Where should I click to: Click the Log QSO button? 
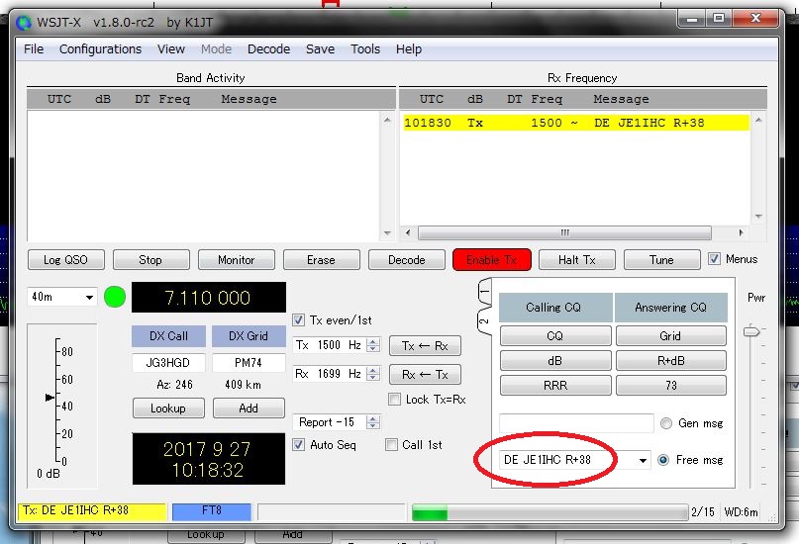click(x=65, y=260)
